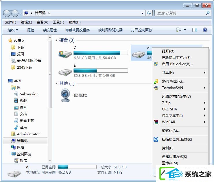The width and height of the screenshot is (214, 182).
Task: Click the 图片 library icon
Action: [16, 108]
